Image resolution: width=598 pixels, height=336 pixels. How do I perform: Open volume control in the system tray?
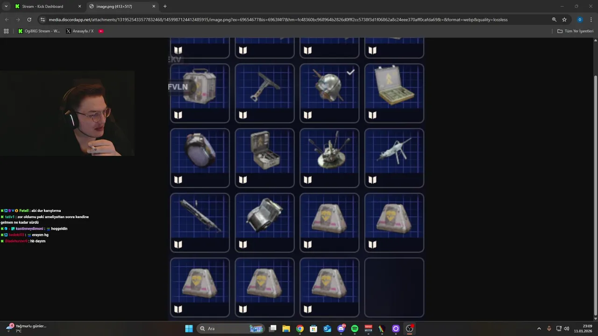tap(567, 329)
